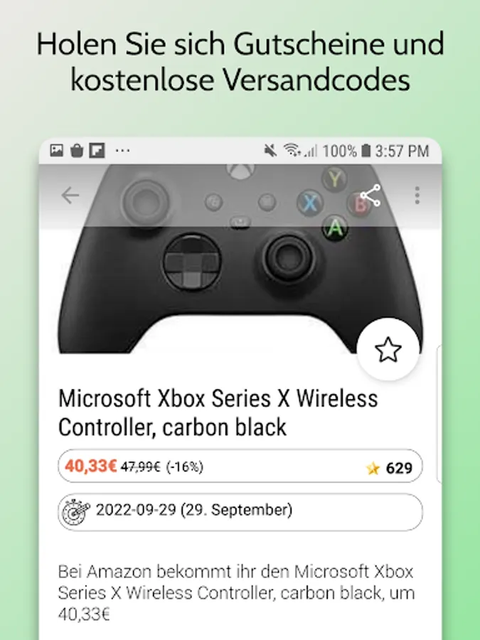Screen dimensions: 480x640
Task: Open the 2022-09-29 expiry date field
Action: [x=240, y=512]
